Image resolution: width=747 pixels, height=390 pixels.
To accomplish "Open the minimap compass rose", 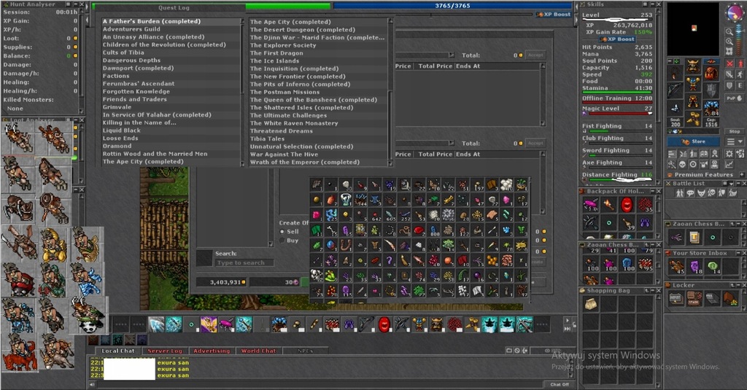I will coord(734,13).
